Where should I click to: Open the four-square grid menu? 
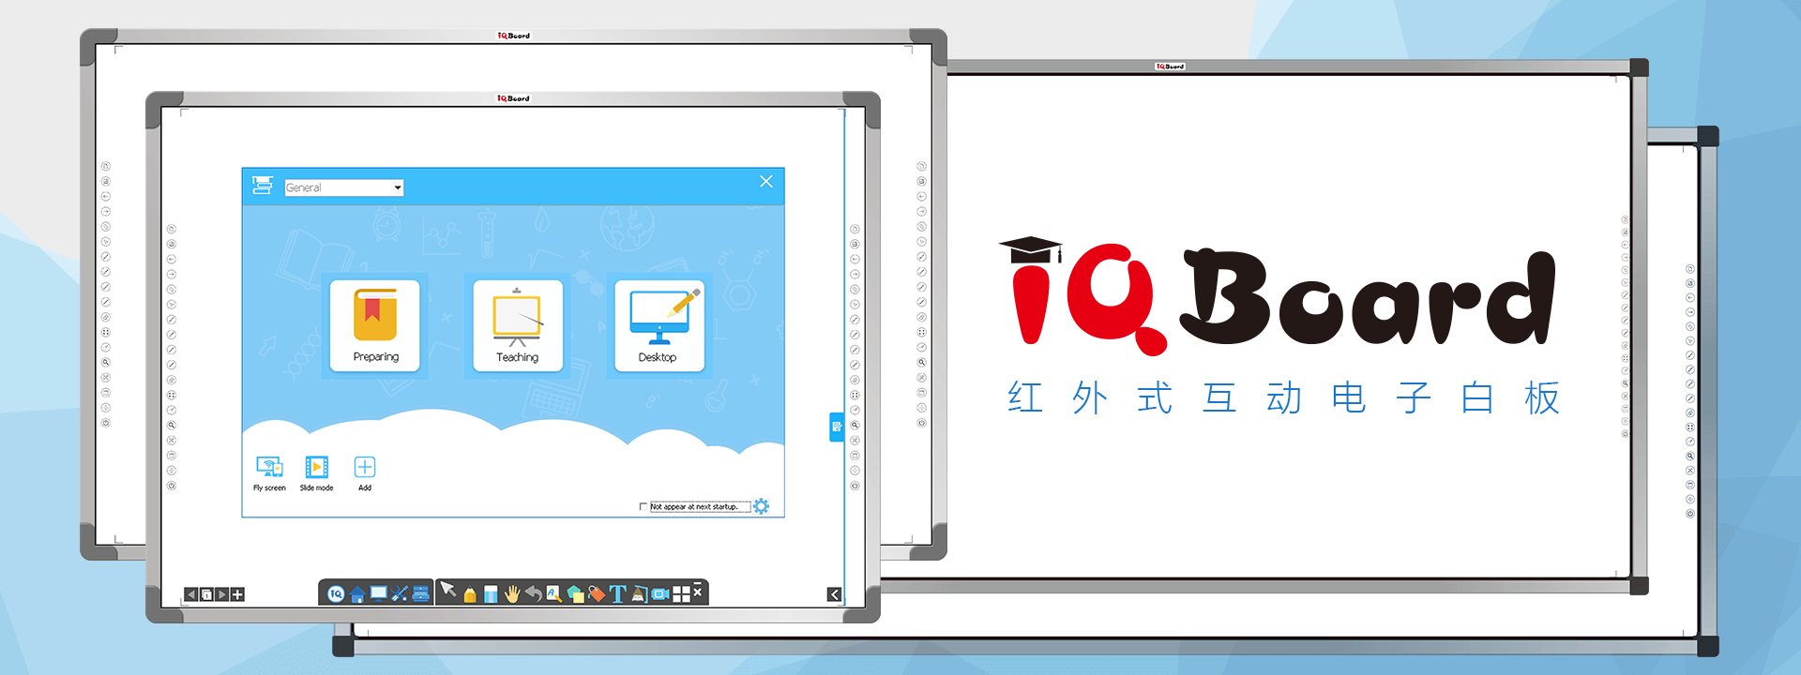coord(681,594)
